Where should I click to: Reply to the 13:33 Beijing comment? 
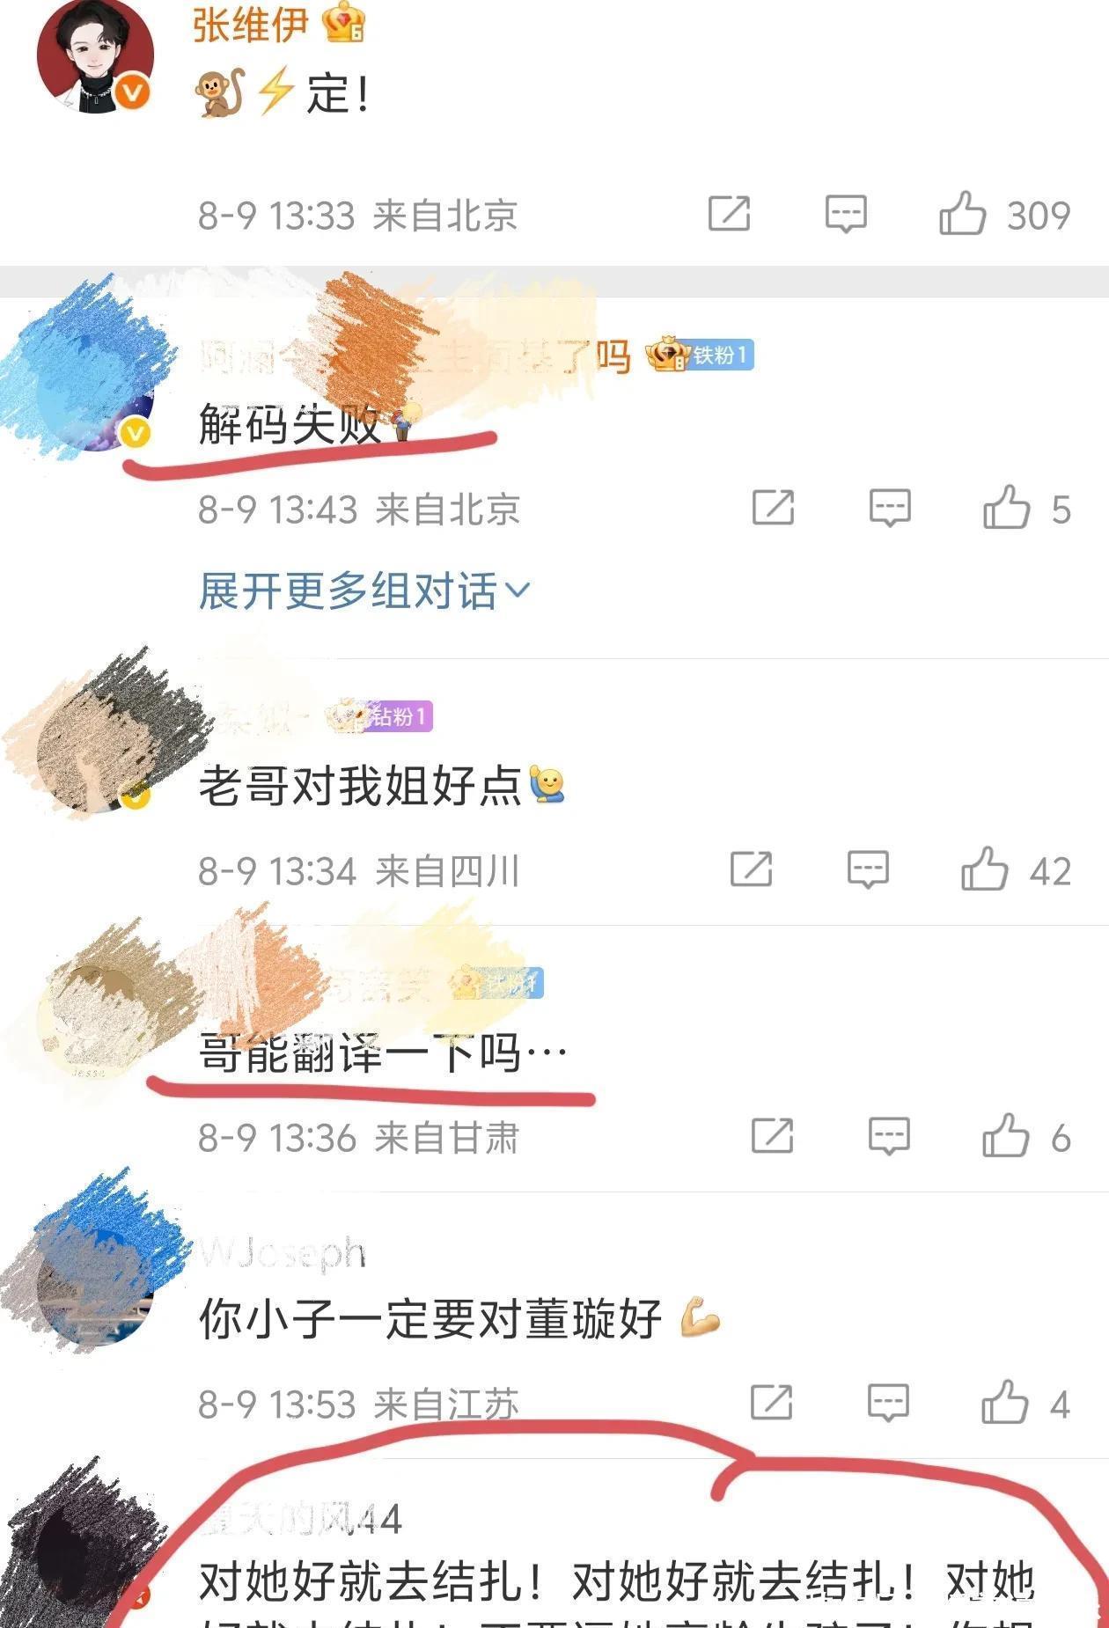pos(846,214)
